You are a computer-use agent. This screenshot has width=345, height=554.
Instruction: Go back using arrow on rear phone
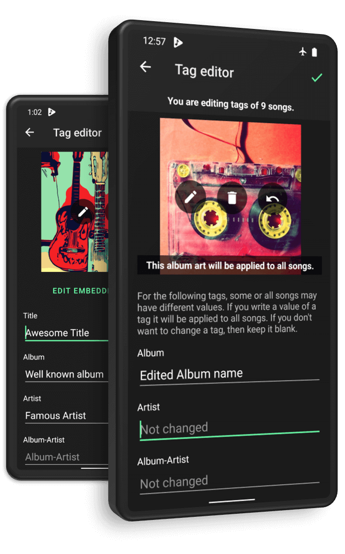tap(30, 133)
